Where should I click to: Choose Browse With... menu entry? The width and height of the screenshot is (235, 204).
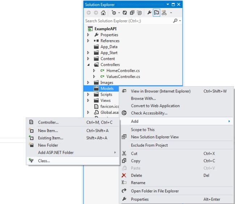point(143,99)
